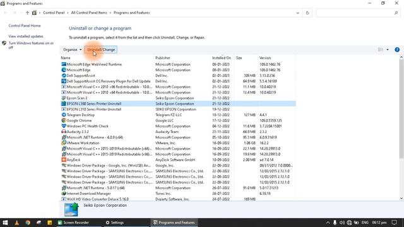Sort the list by Version column header
Screen dimensions: 404x227
coord(265,58)
